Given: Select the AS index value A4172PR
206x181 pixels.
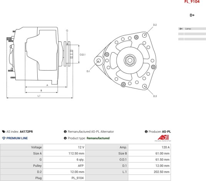Looking at the screenshot, I should click(x=26, y=132).
